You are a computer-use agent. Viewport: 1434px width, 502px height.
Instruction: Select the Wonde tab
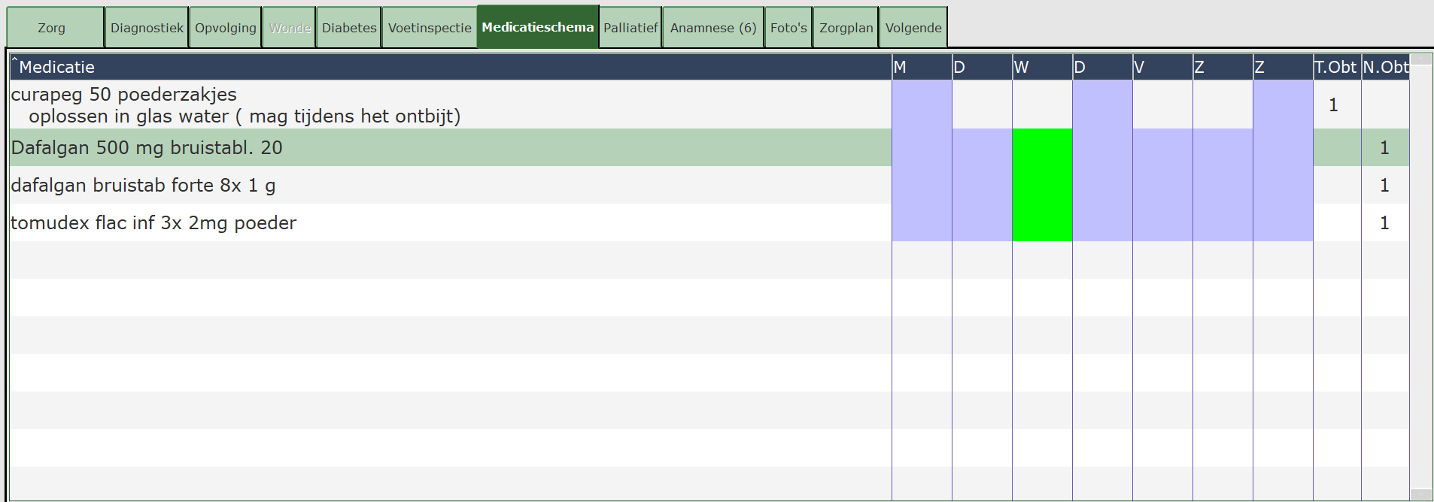[x=290, y=28]
